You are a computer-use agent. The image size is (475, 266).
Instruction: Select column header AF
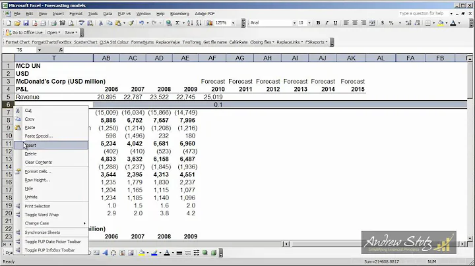click(x=212, y=58)
